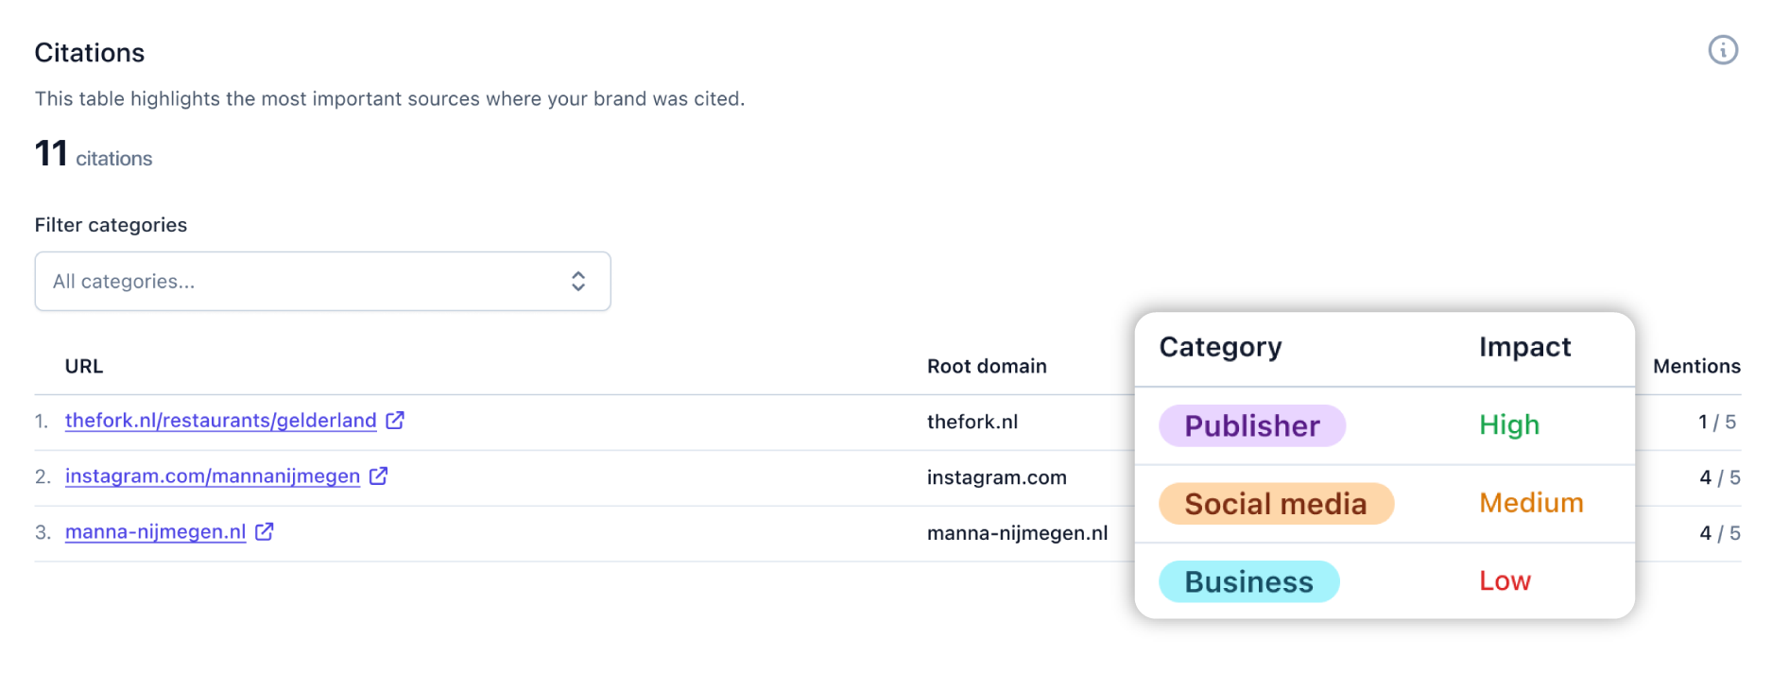Click the Low impact value
The image size is (1772, 691).
pyautogui.click(x=1504, y=581)
